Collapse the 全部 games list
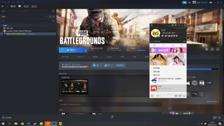 (x=2, y=25)
